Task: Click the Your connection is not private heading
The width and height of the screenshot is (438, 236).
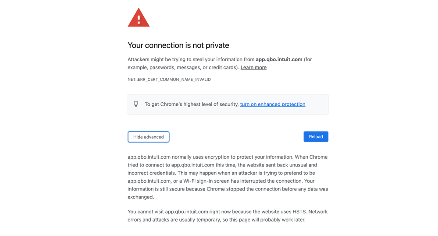Action: click(x=178, y=45)
